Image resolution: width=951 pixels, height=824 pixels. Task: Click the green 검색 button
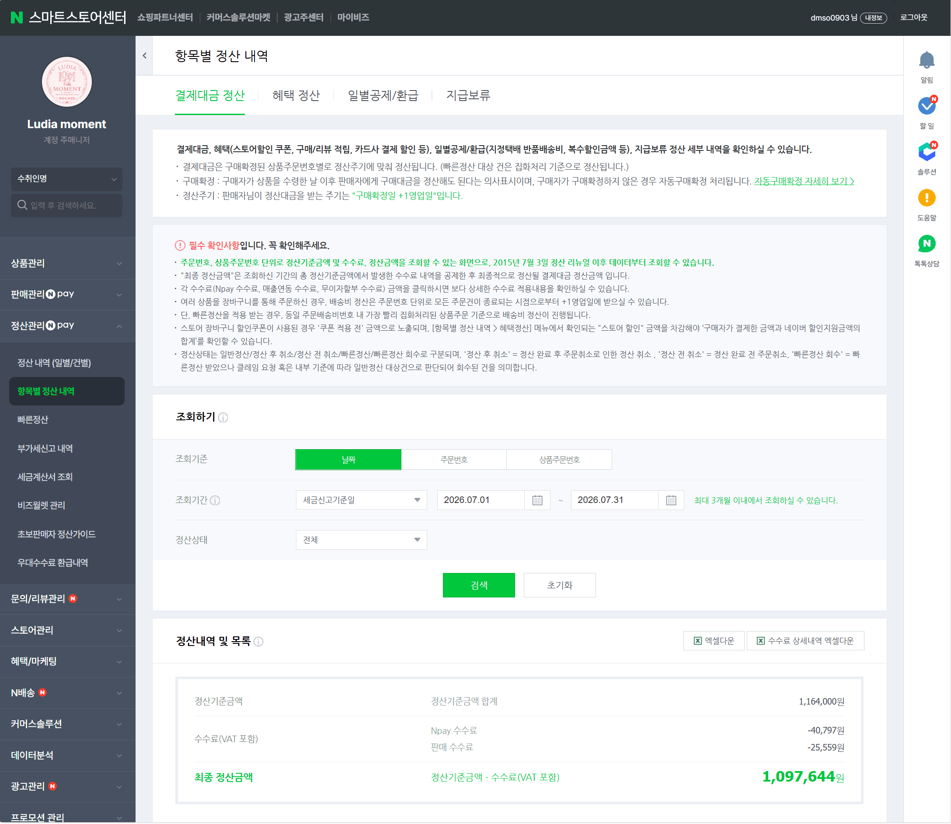click(x=479, y=585)
